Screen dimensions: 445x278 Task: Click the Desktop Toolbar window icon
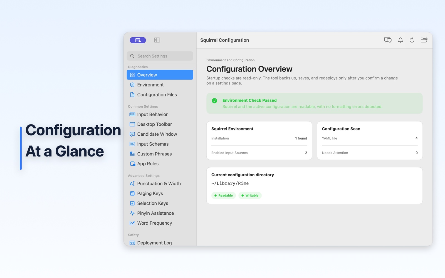coord(132,124)
